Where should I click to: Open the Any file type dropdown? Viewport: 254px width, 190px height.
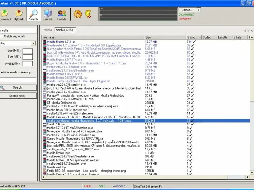[x=33, y=43]
